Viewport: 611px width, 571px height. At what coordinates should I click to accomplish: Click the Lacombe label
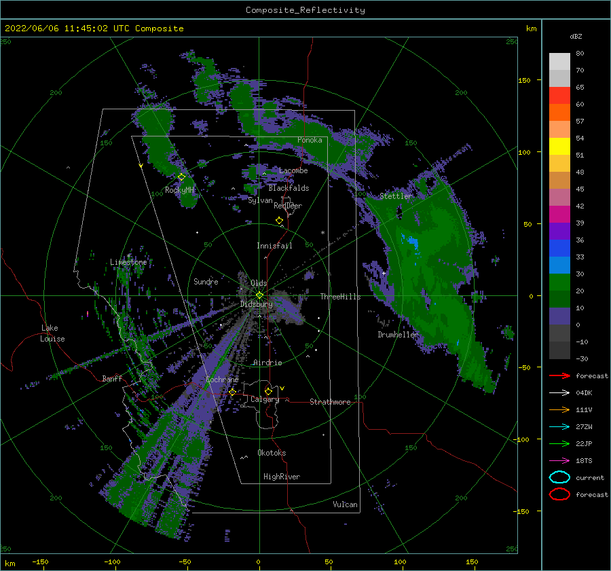click(293, 170)
